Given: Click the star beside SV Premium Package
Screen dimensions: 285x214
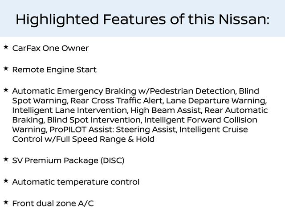Looking at the screenshot, I should tap(6, 158).
